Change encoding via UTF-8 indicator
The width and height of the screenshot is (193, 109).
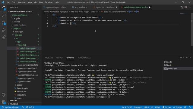click(x=146, y=107)
